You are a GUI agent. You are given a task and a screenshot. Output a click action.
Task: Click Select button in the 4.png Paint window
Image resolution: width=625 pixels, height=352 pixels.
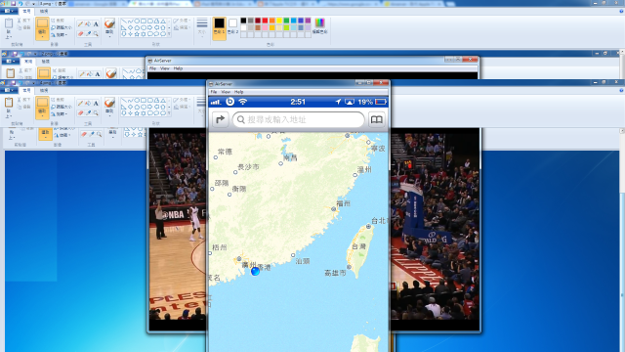(x=42, y=108)
